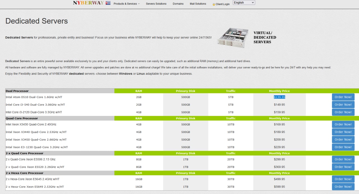Click Intel Xeon E3-1230 Quad-Core text
This screenshot has width=359, height=194.
[37, 147]
